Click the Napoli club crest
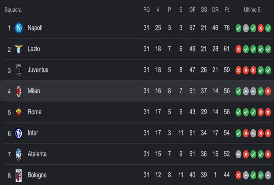 coord(19,28)
